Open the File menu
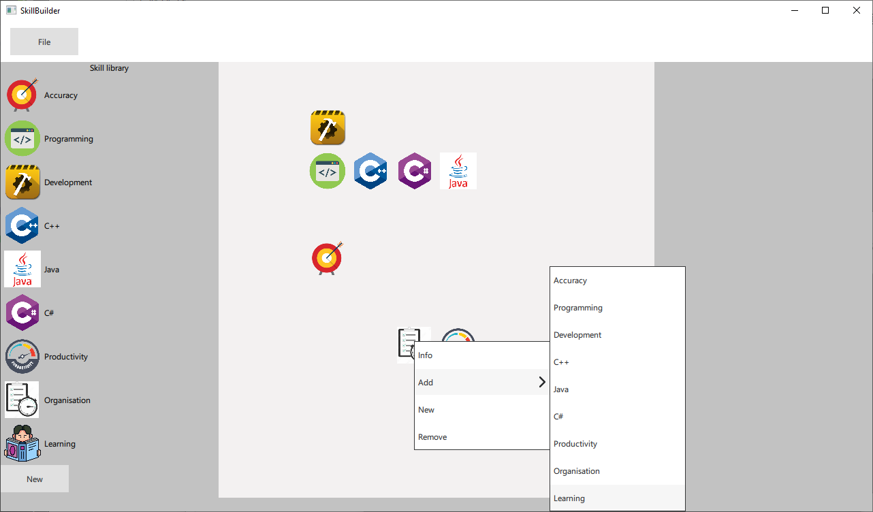The height and width of the screenshot is (512, 873). [44, 42]
